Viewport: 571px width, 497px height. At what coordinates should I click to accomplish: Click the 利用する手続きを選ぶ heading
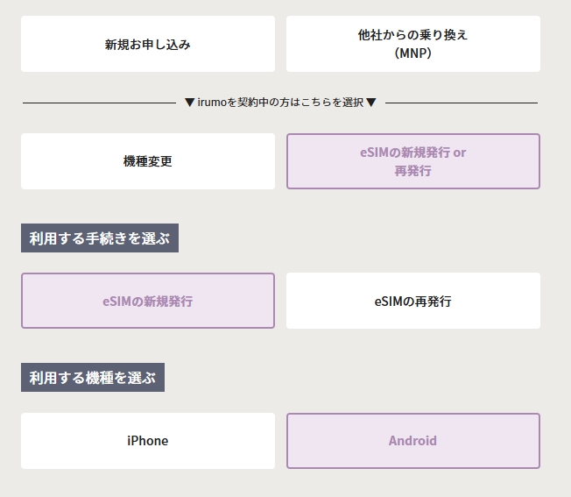tap(100, 238)
